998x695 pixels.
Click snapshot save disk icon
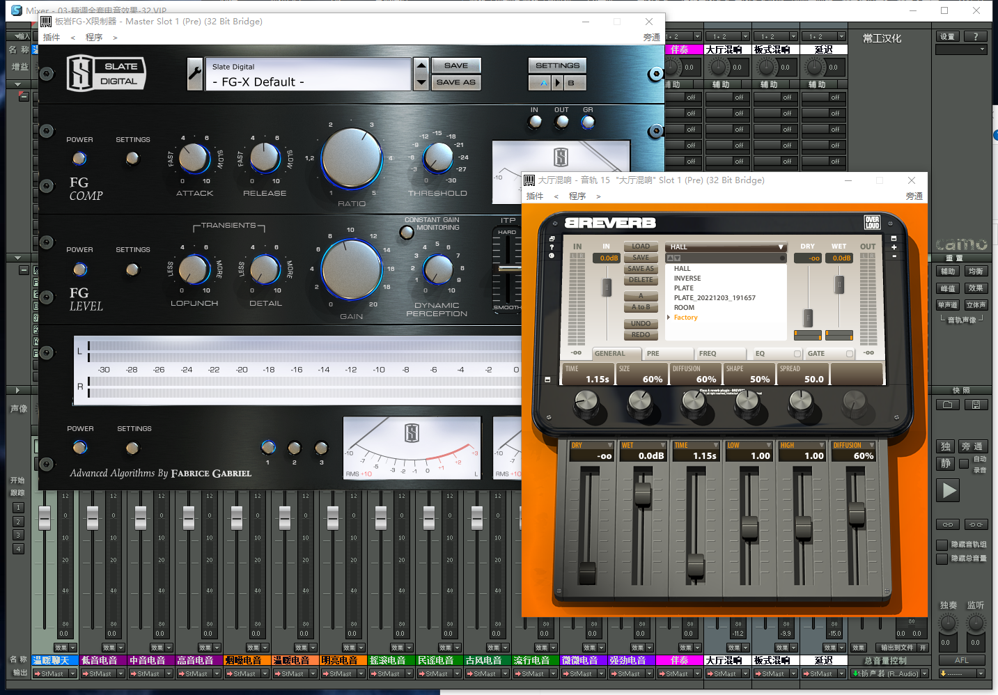976,405
